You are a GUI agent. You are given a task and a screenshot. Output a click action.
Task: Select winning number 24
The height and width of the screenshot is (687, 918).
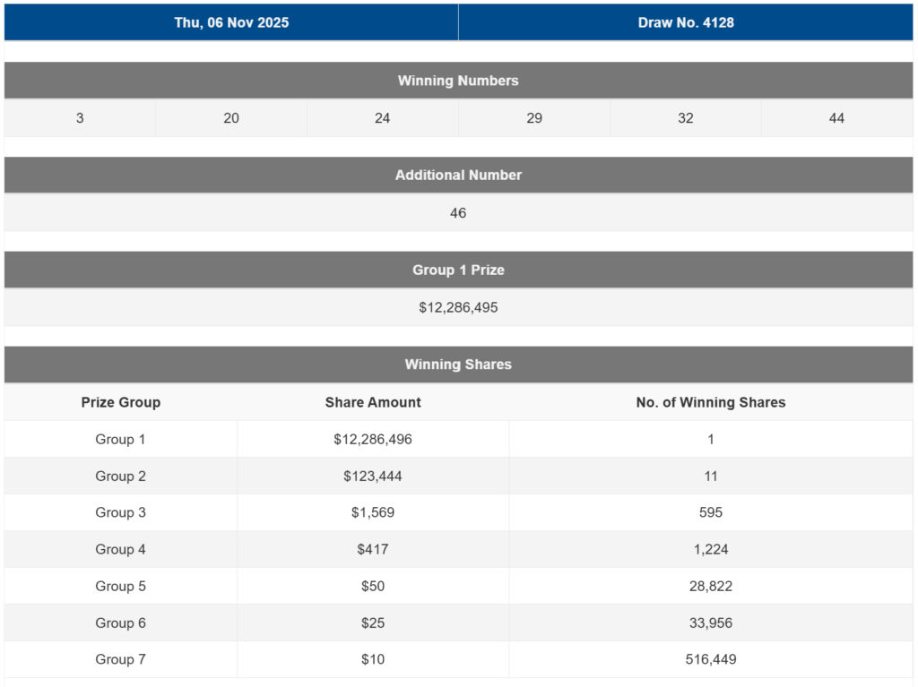coord(383,118)
